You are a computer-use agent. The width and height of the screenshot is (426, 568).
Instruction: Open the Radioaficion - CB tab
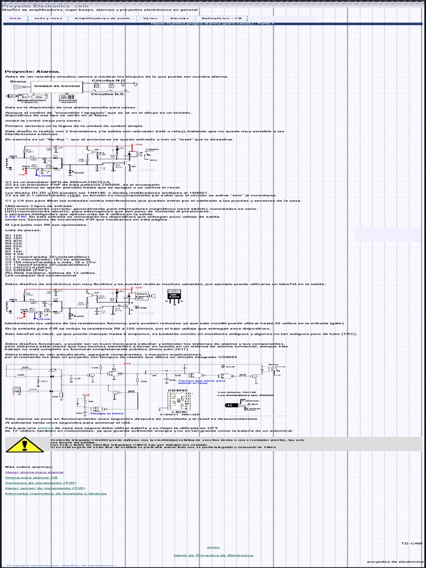(221, 18)
